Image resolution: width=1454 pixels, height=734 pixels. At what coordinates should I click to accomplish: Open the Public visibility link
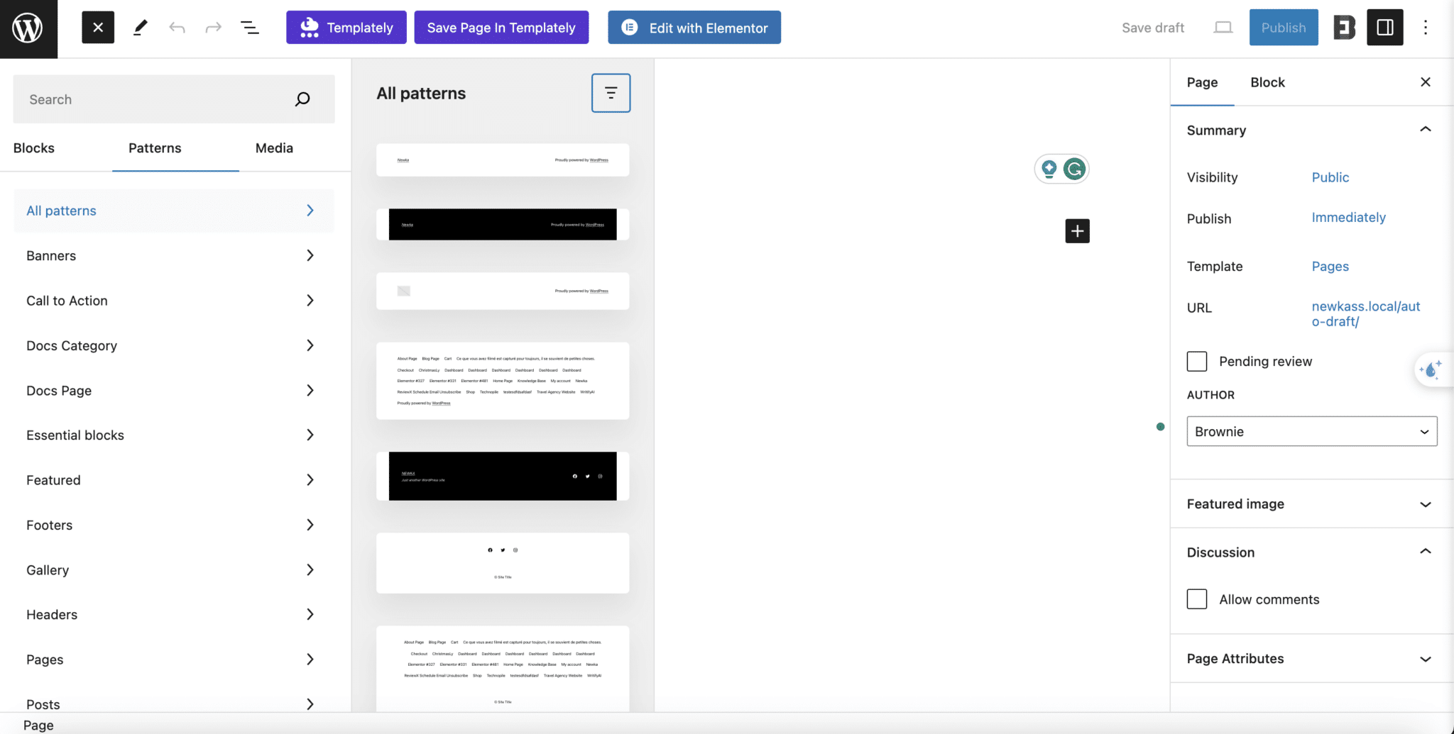[1329, 177]
